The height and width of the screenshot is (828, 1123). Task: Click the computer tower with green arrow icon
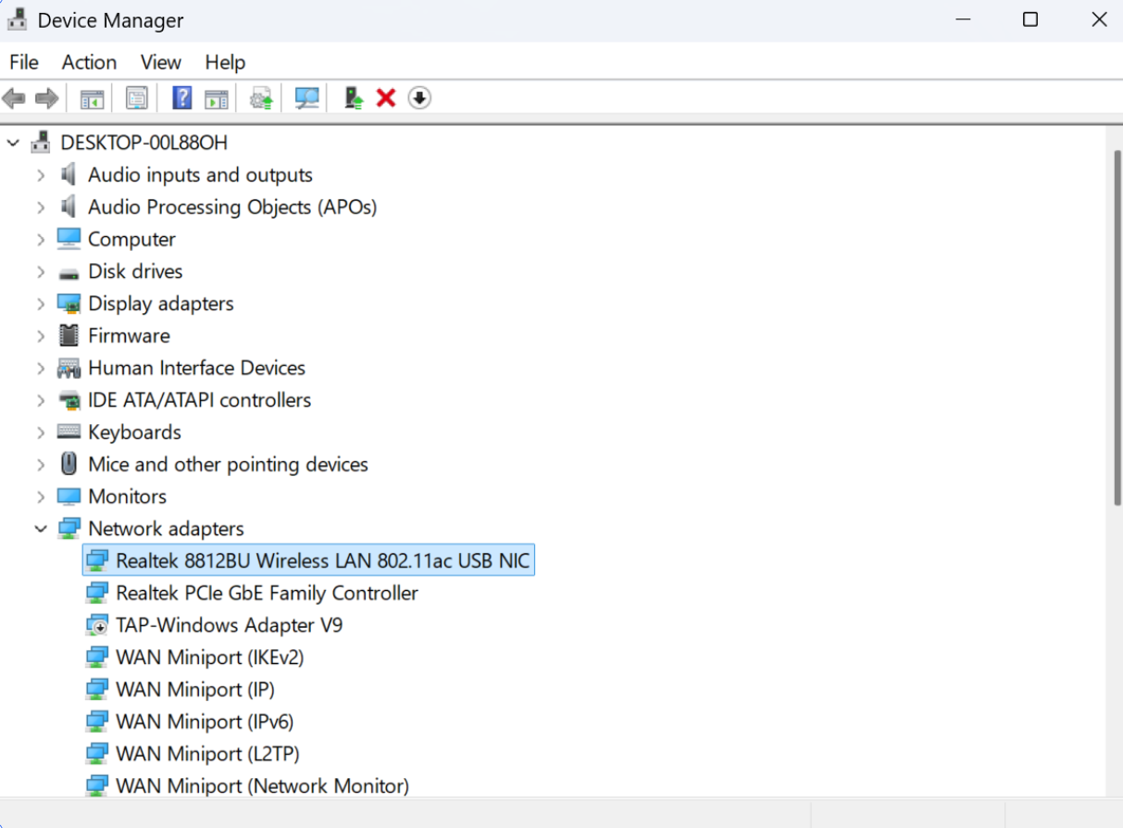coord(353,98)
